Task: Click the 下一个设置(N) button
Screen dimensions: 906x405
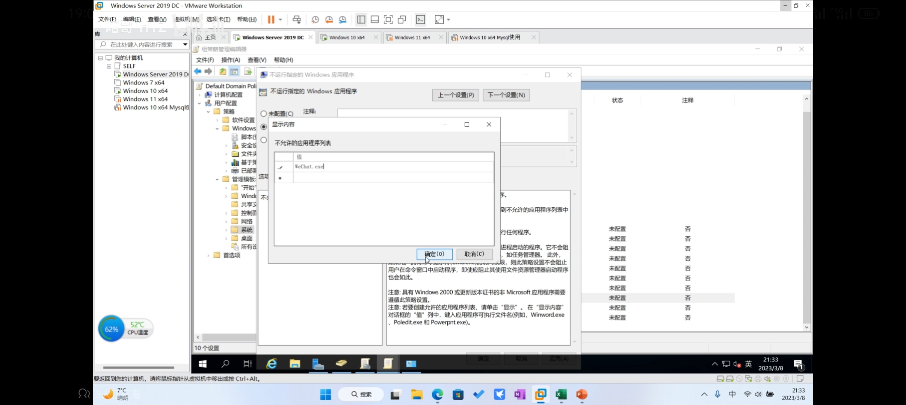Action: [506, 95]
